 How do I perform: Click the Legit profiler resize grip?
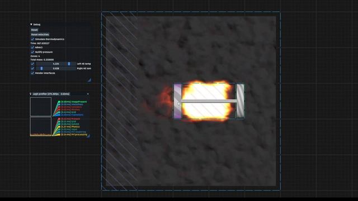[x=88, y=136]
